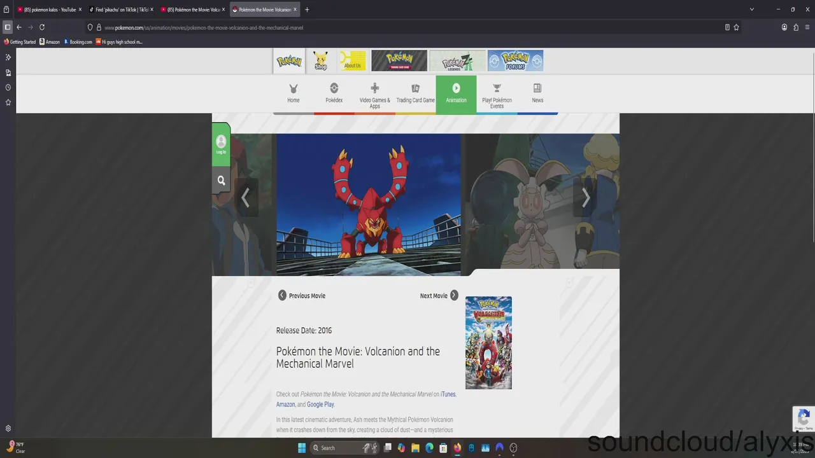Open the Pikachu Shop tile
815x458 pixels.
tap(321, 61)
